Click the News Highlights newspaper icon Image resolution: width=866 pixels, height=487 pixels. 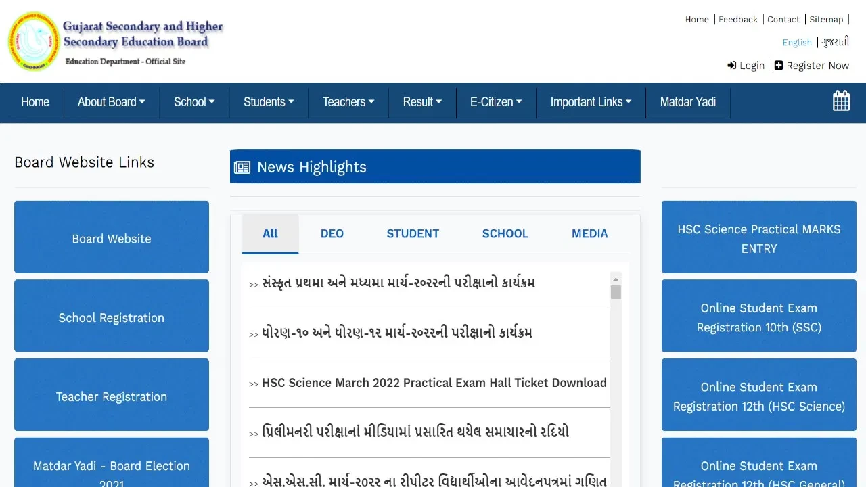coord(242,168)
